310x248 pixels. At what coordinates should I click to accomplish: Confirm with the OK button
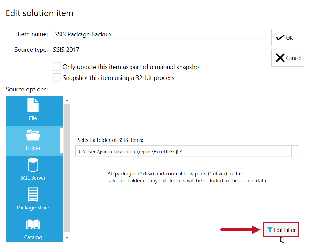click(288, 37)
